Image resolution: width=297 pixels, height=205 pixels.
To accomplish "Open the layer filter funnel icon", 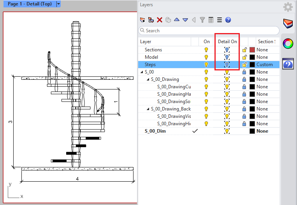I will (202, 20).
